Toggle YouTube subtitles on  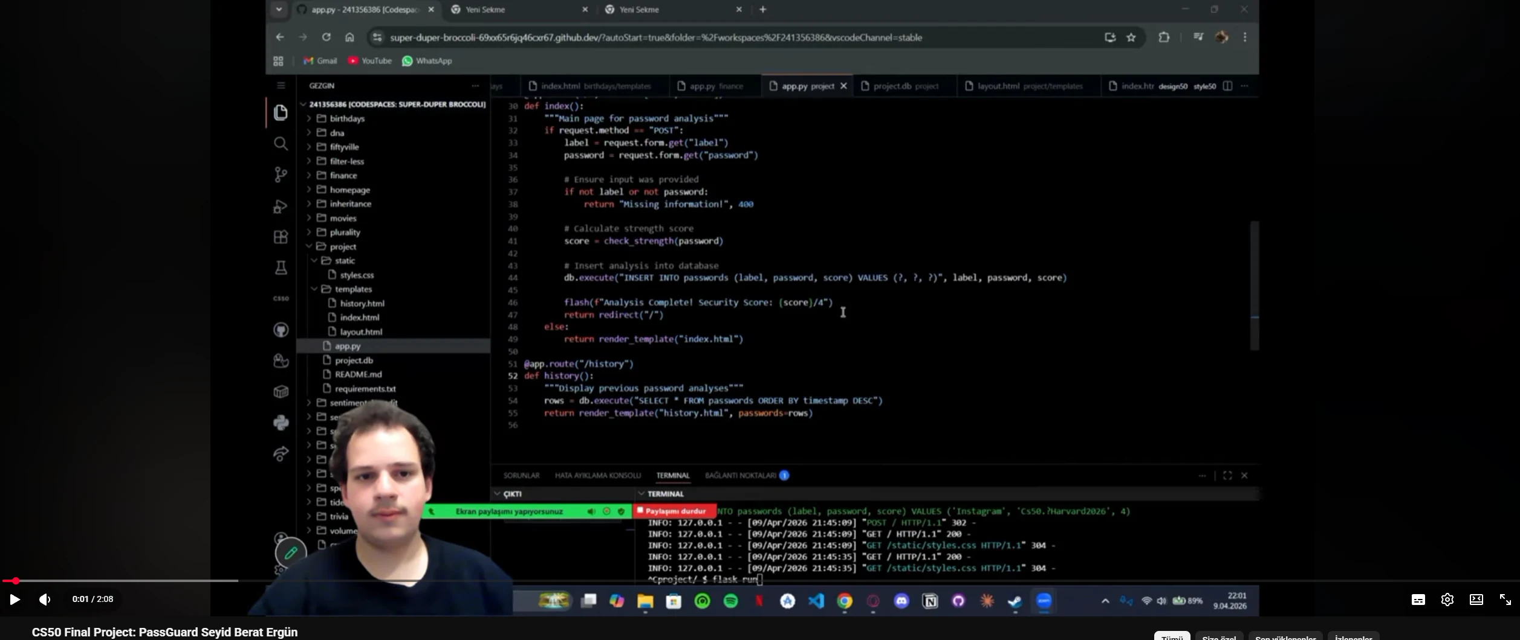point(1418,599)
